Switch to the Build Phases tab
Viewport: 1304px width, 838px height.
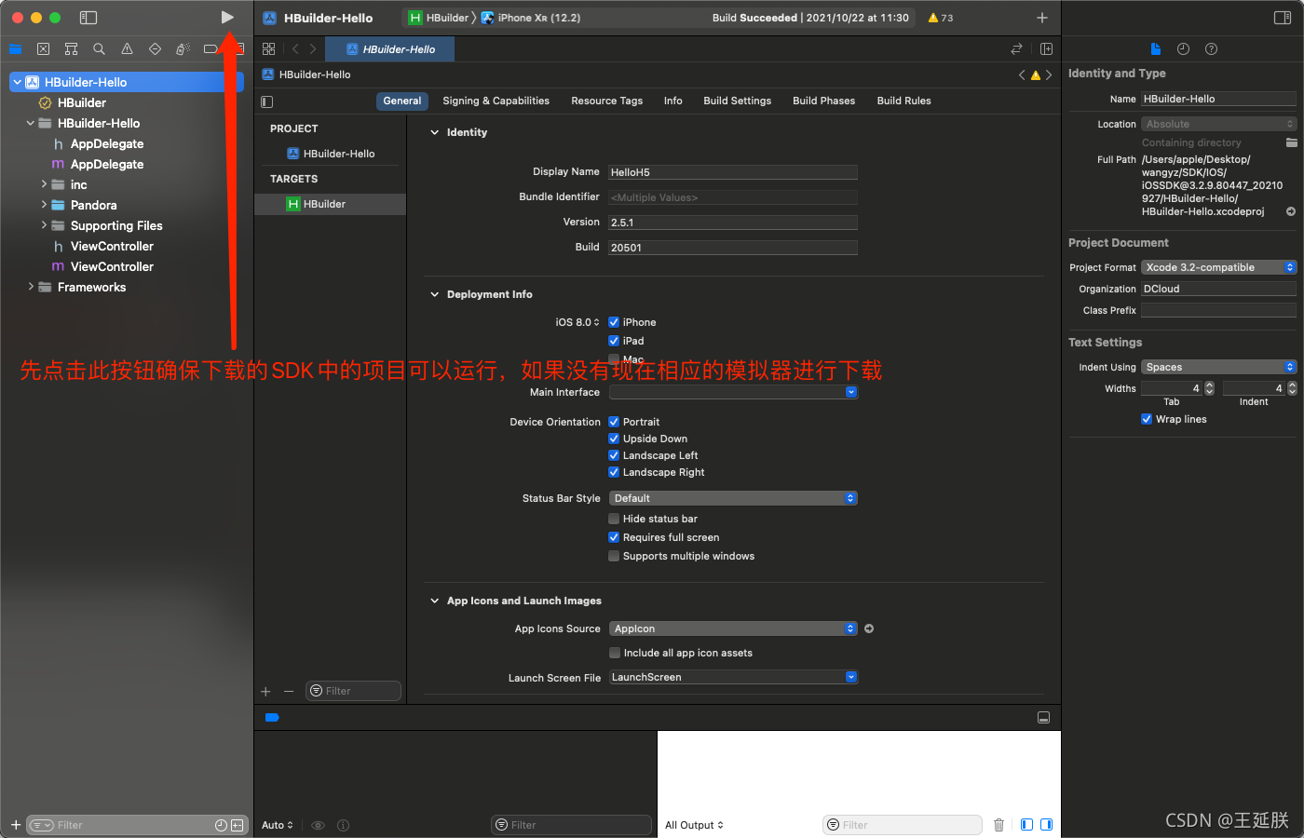tap(823, 101)
